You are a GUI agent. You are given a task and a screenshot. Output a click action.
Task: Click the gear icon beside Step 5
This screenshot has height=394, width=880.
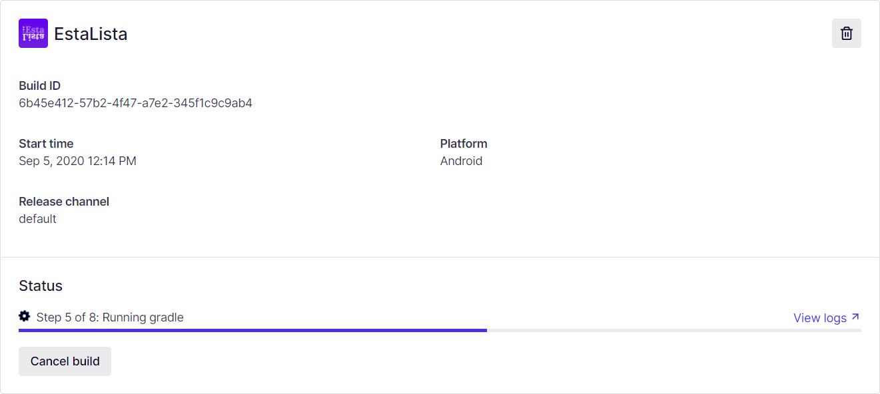pyautogui.click(x=25, y=316)
